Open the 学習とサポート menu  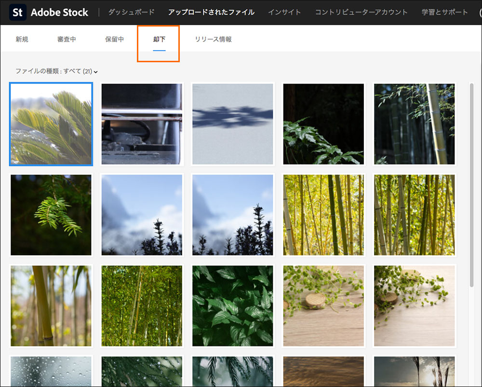(444, 12)
